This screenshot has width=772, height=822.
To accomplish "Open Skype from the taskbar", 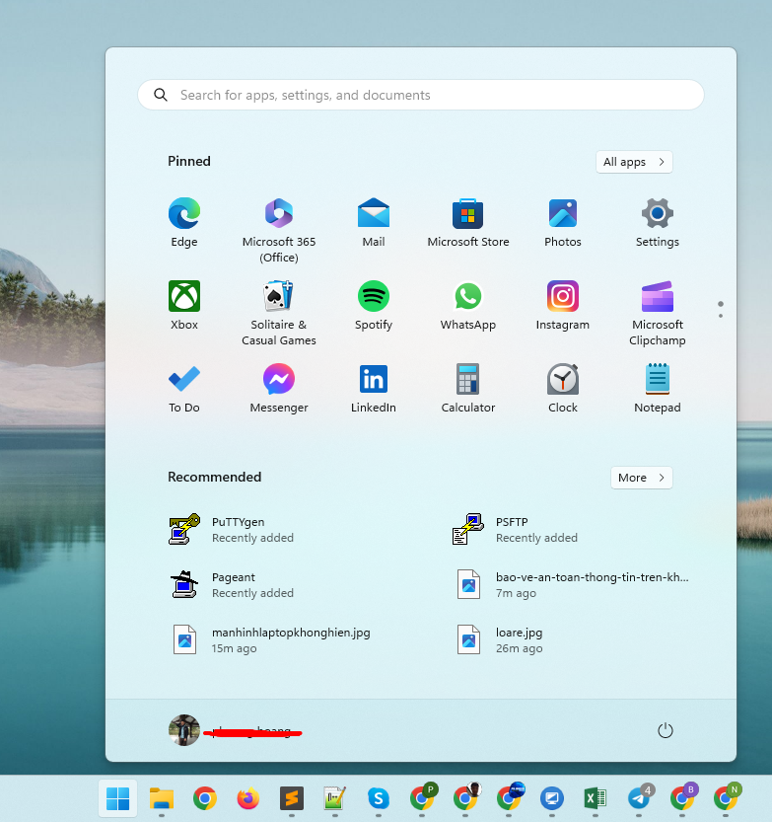I will coord(379,798).
